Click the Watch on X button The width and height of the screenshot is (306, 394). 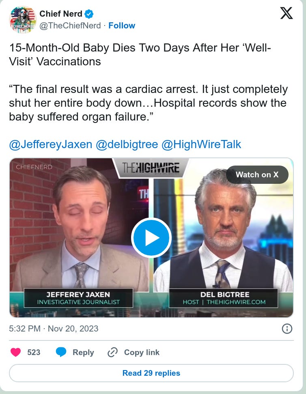(257, 174)
